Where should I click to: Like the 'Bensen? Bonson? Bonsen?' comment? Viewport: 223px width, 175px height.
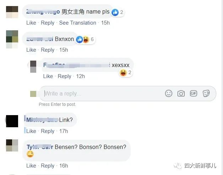coord(31,166)
